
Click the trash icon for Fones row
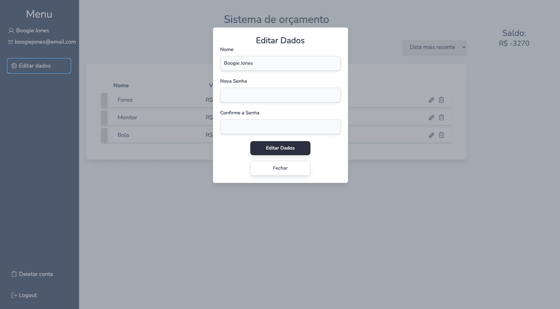441,100
